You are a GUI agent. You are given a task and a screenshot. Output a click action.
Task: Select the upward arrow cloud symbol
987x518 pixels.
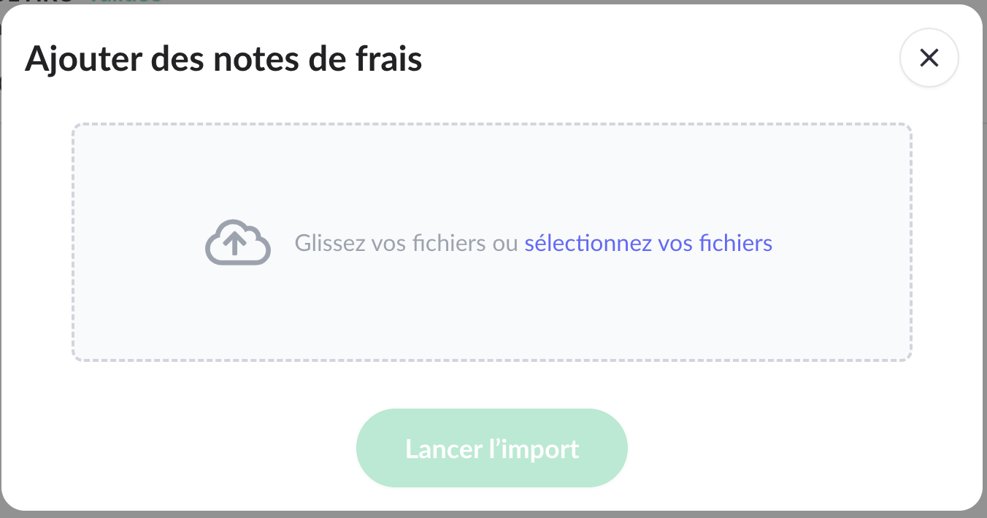[x=237, y=242]
